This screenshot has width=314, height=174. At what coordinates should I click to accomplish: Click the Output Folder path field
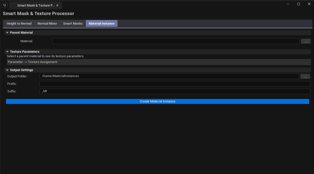(x=169, y=76)
